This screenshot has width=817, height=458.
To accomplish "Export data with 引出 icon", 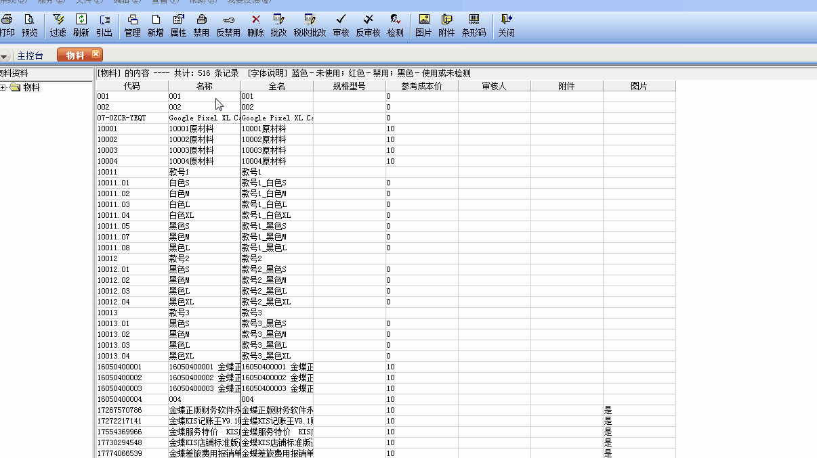I will (104, 25).
